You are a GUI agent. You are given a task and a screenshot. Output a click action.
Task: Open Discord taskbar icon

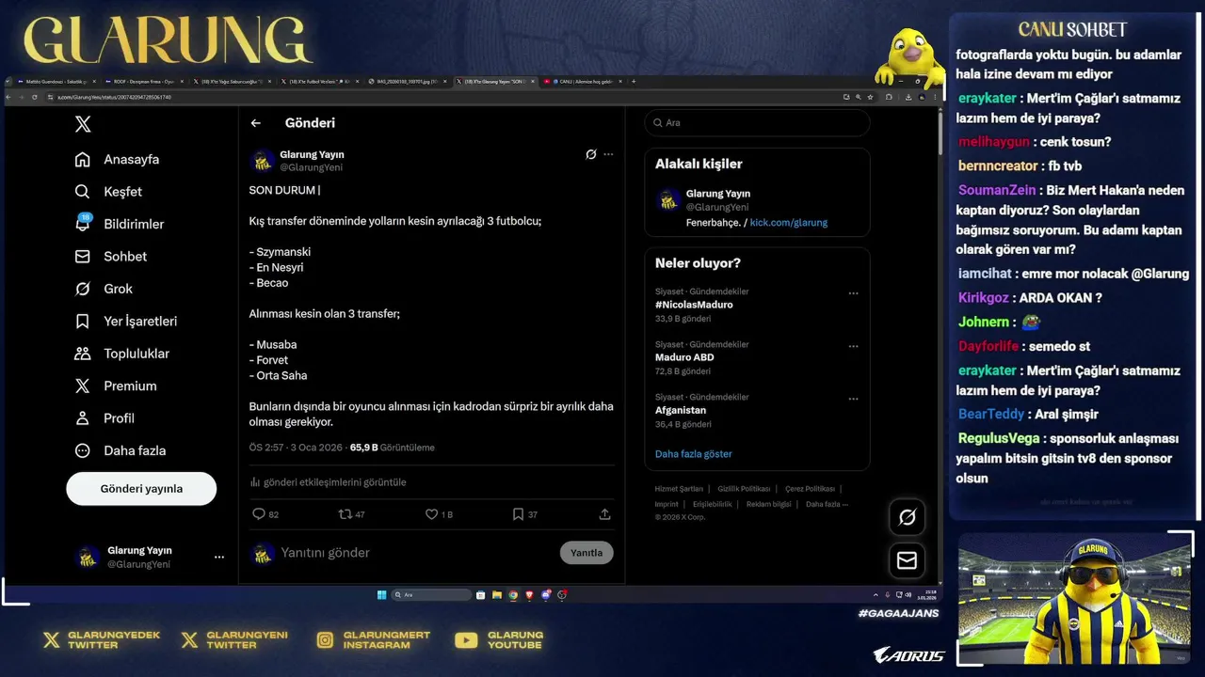coord(546,594)
